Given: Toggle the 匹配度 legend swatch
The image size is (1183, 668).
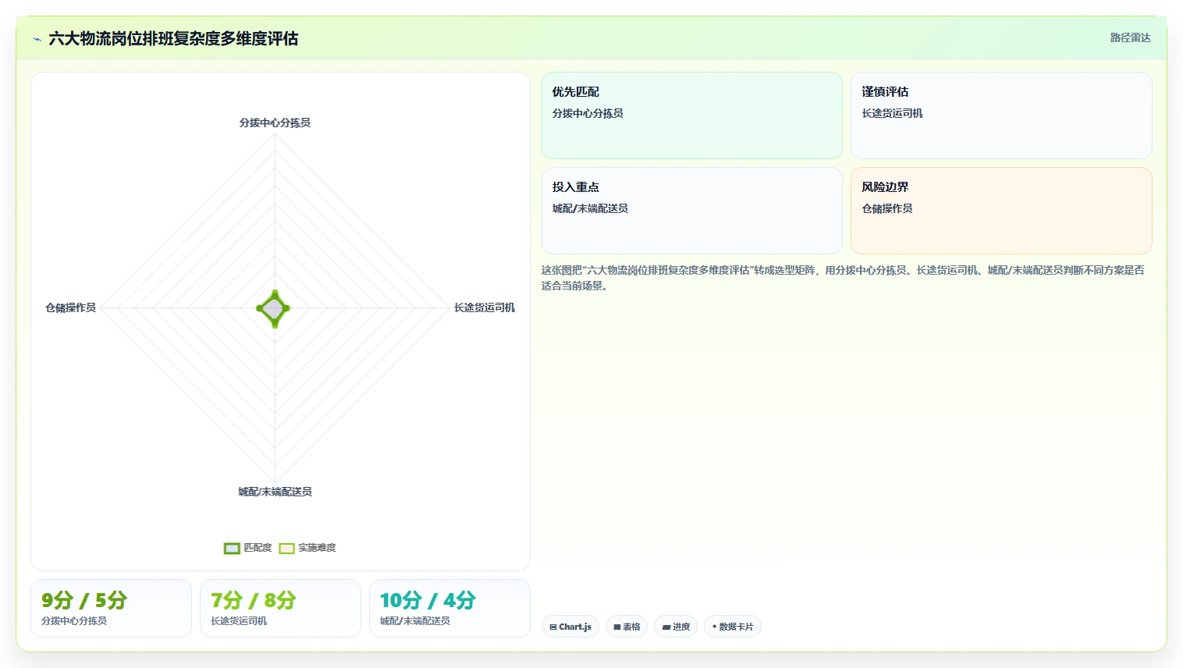Looking at the screenshot, I should [x=232, y=548].
